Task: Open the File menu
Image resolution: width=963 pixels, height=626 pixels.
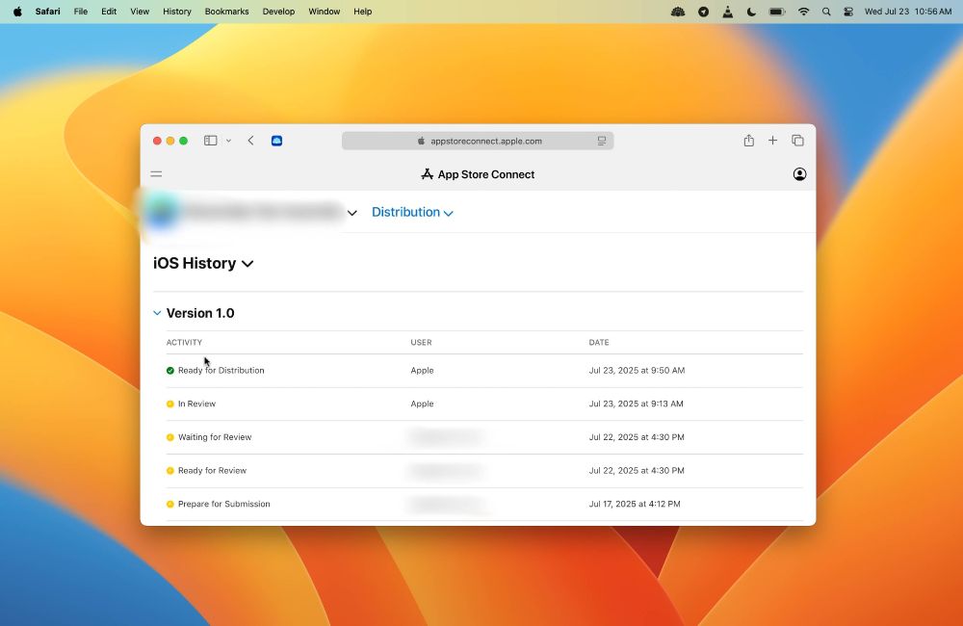Action: 81,11
